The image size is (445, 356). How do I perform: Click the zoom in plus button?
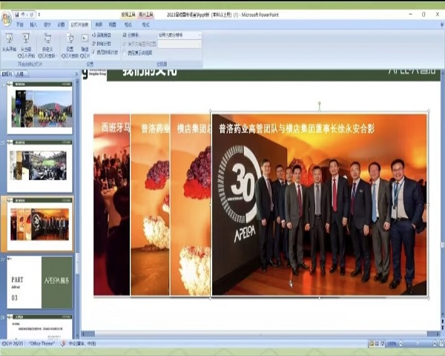pyautogui.click(x=435, y=344)
